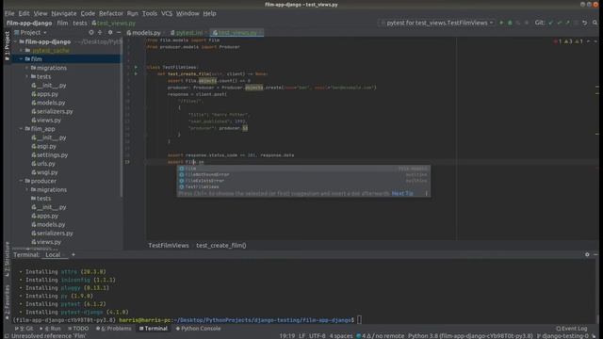Run the pytest configuration with green play icon
This screenshot has width=603, height=339.
tap(501, 23)
